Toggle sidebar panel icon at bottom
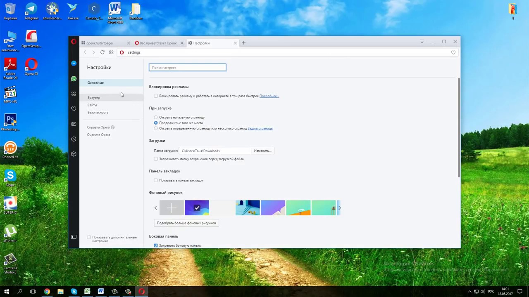529x297 pixels. point(74,237)
